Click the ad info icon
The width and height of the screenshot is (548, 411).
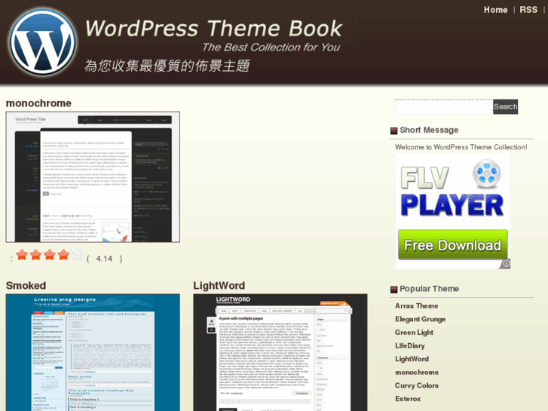(506, 263)
